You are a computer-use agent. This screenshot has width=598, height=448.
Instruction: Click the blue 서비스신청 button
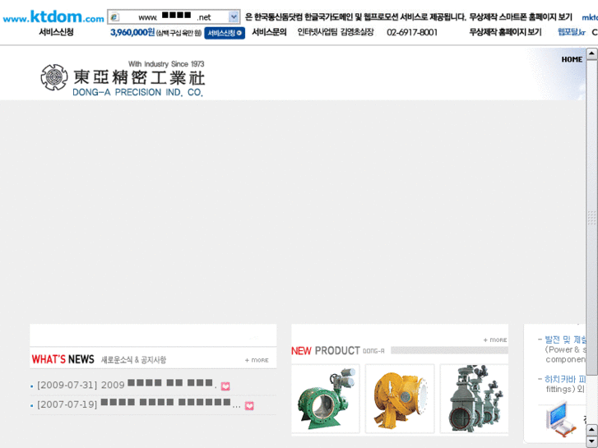coord(225,33)
